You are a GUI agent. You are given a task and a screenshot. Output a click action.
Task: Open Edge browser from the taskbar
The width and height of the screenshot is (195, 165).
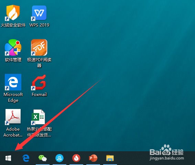coord(26,158)
